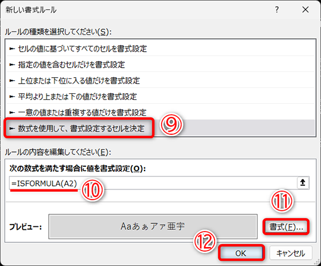Viewport: 321px width, 266px height.
Task: Open the 書式(F)... format settings
Action: pyautogui.click(x=286, y=227)
